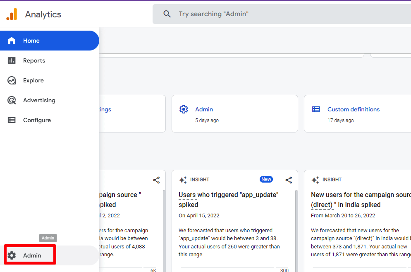Click the Custom definitions list icon
The height and width of the screenshot is (272, 411).
coord(316,109)
